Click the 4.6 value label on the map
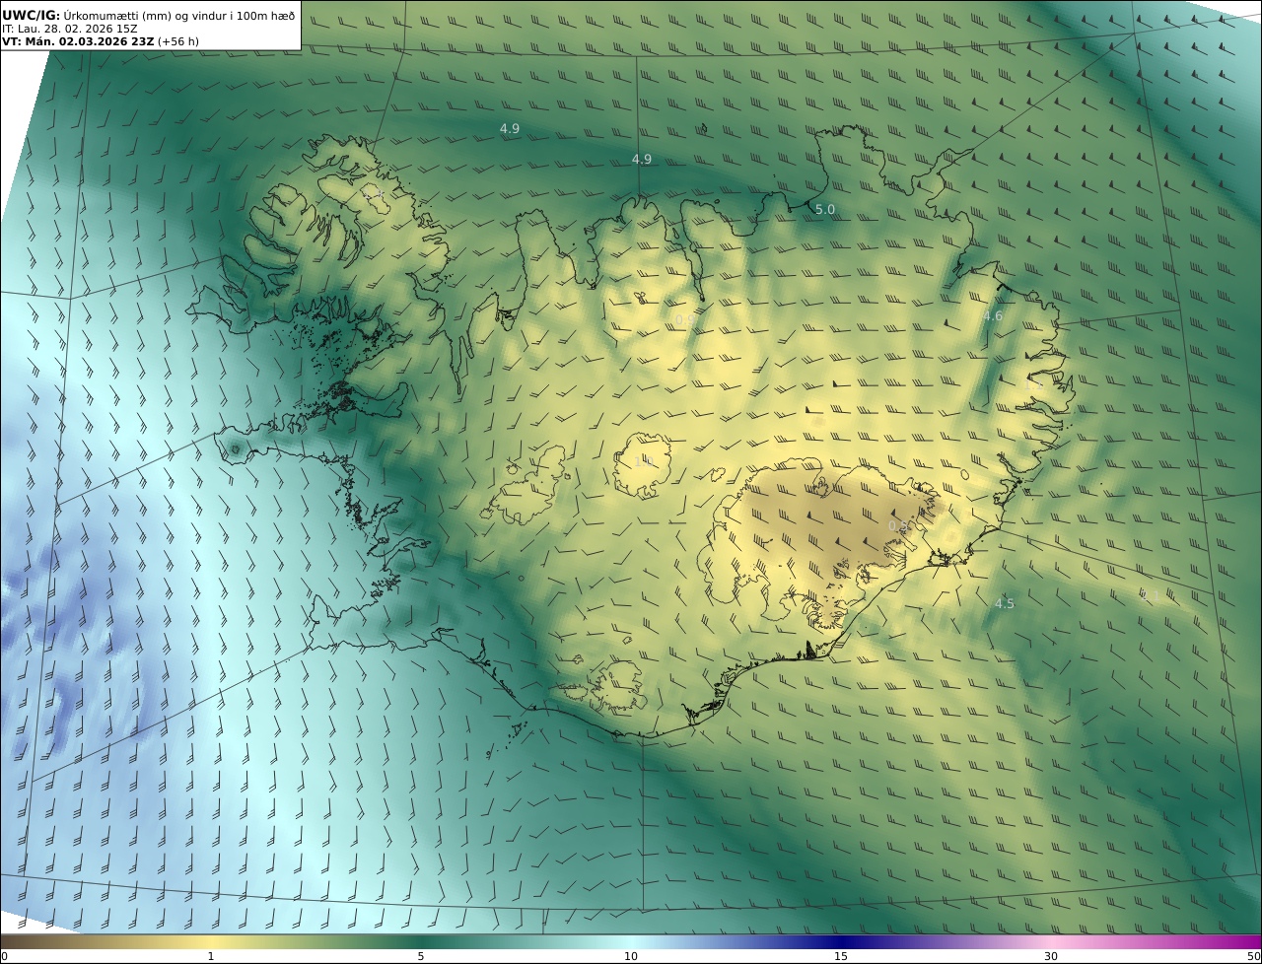The image size is (1262, 964). (x=992, y=316)
